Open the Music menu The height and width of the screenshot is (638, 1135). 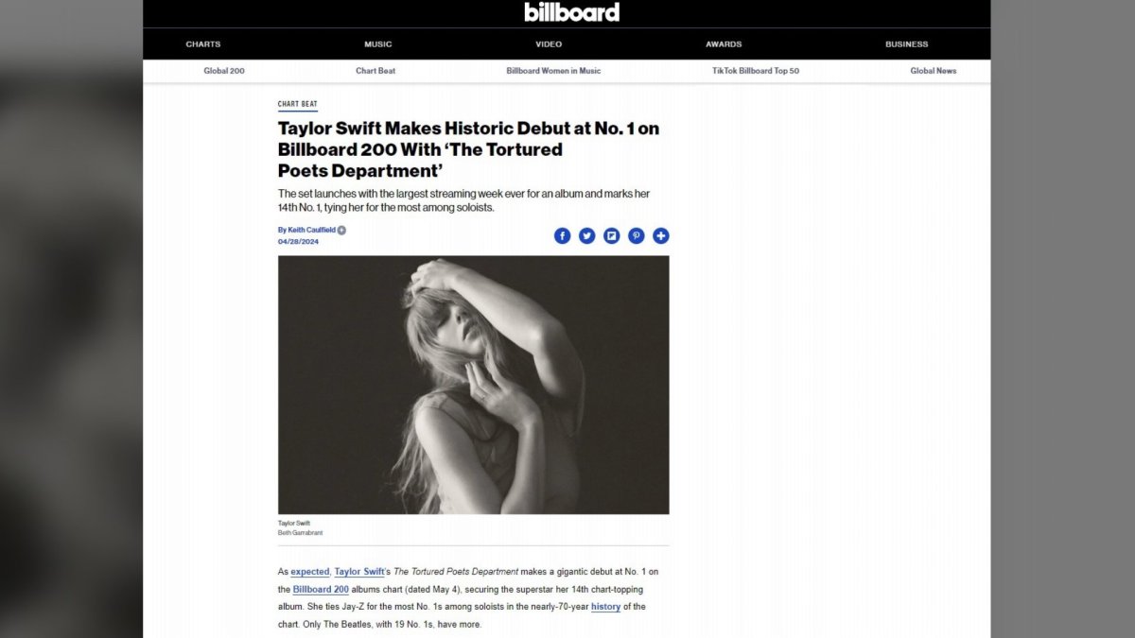coord(378,44)
